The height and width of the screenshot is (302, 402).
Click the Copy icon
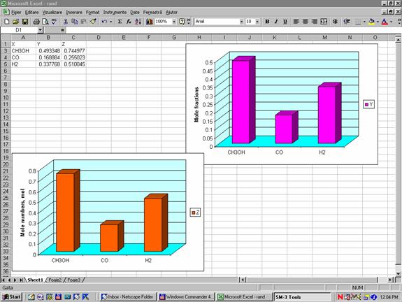coord(75,22)
